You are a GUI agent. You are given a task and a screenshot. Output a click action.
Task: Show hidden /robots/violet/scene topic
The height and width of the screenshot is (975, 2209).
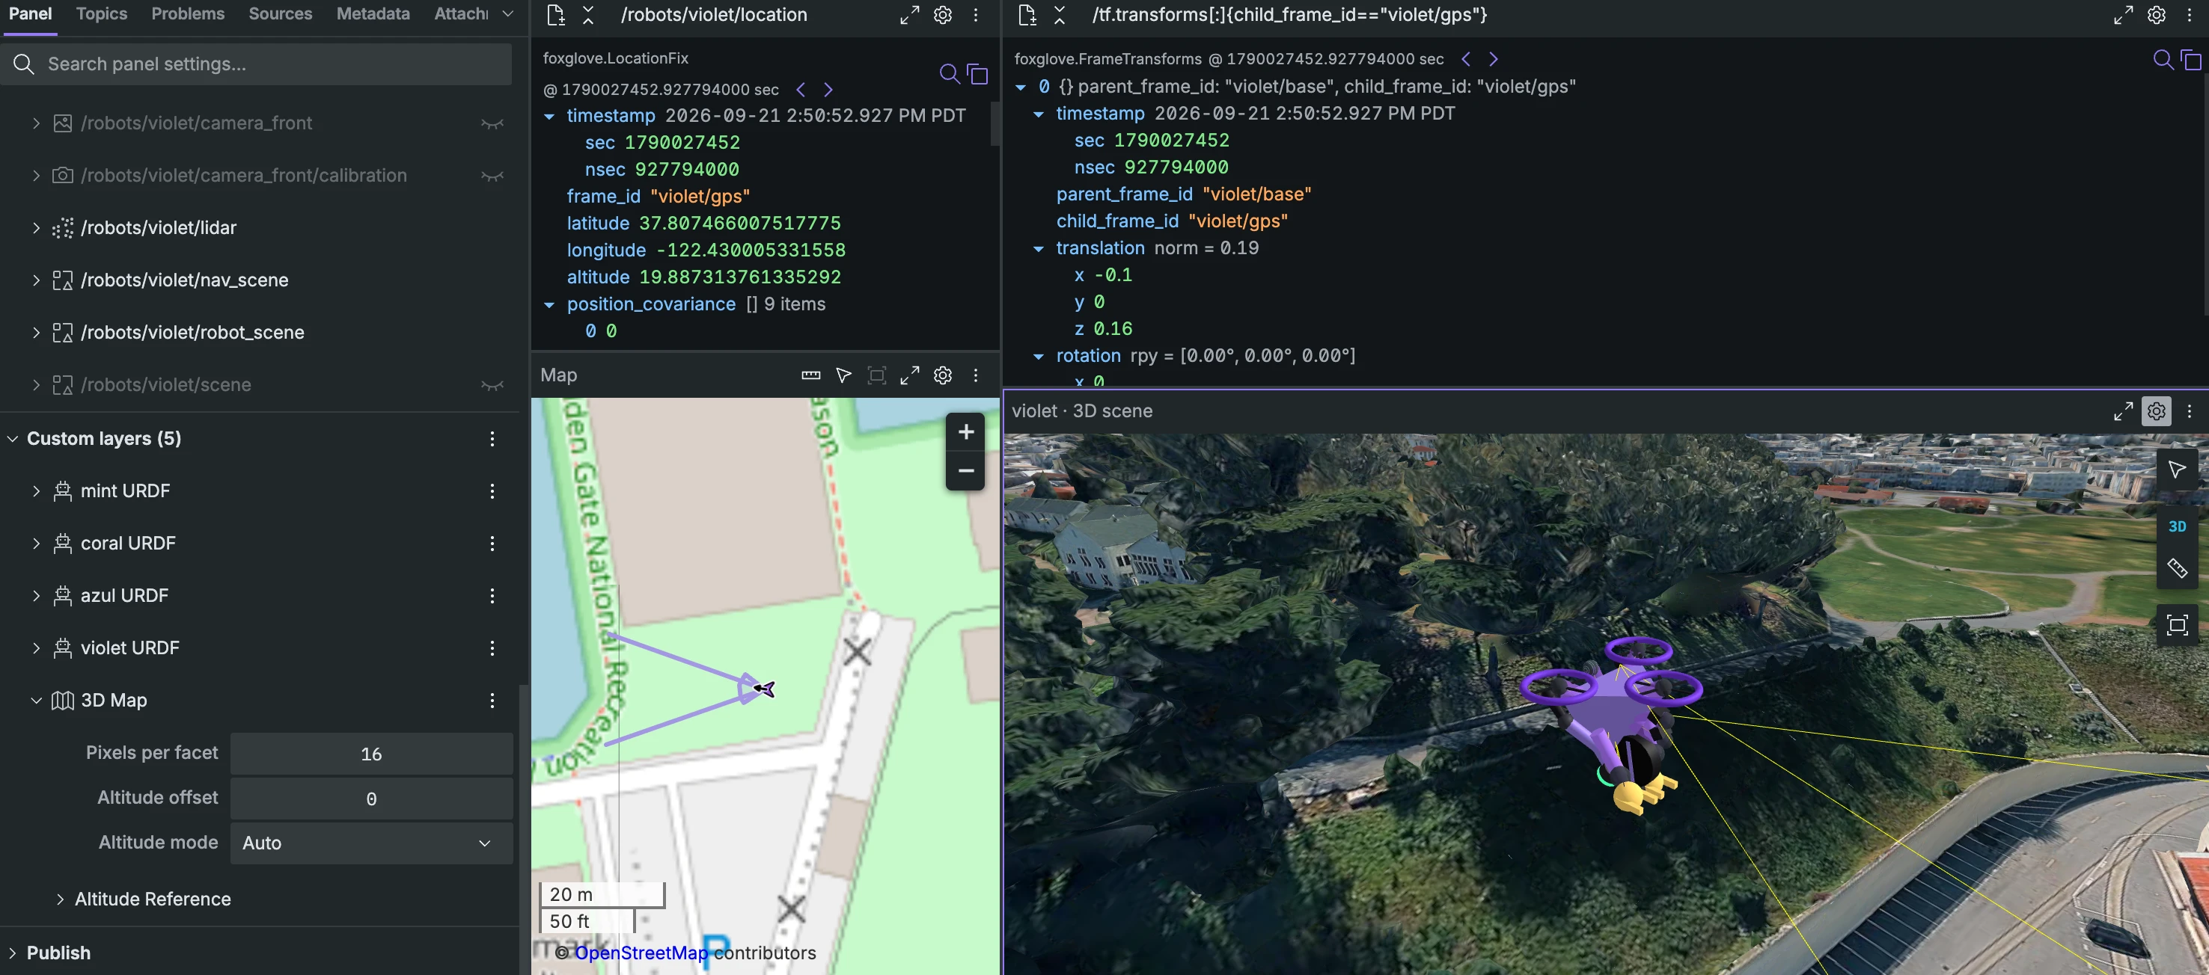[x=492, y=386]
